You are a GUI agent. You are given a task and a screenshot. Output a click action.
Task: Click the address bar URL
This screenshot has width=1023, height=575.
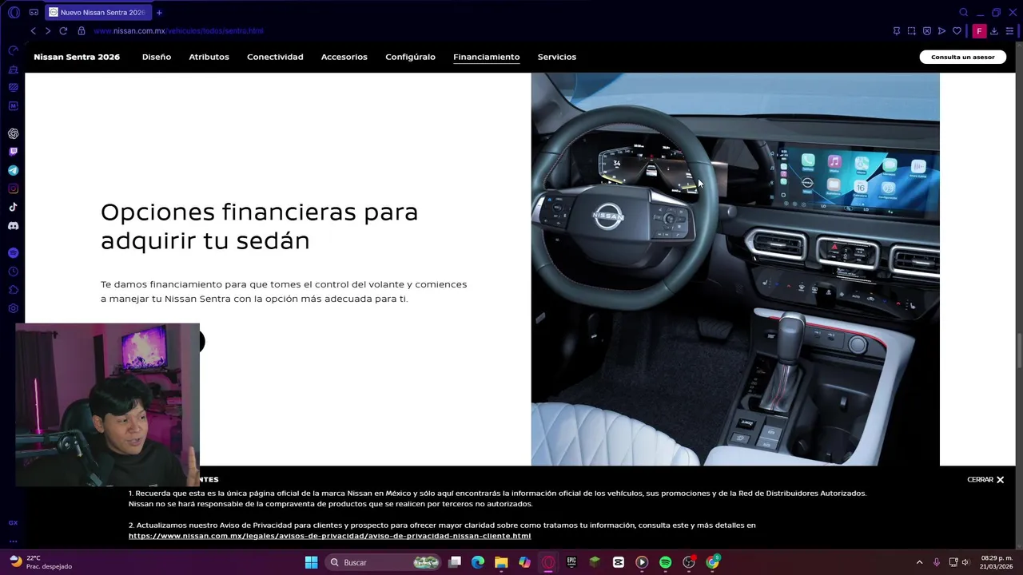point(178,31)
